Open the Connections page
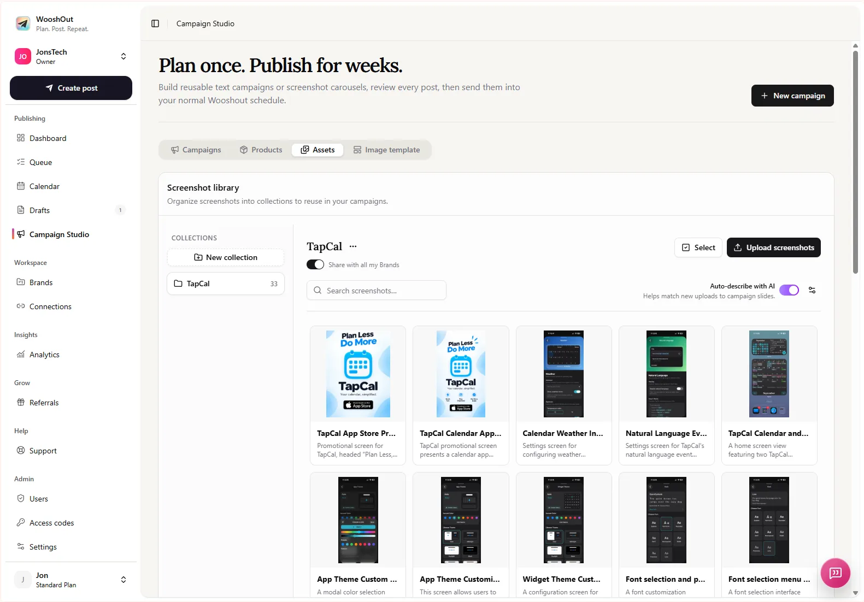Viewport: 864px width, 602px height. point(71,306)
